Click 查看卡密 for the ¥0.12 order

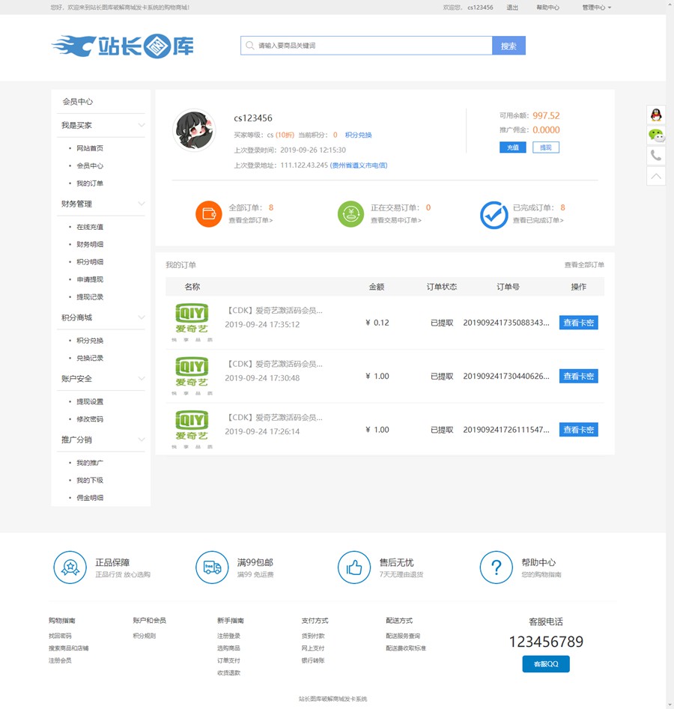pos(578,323)
